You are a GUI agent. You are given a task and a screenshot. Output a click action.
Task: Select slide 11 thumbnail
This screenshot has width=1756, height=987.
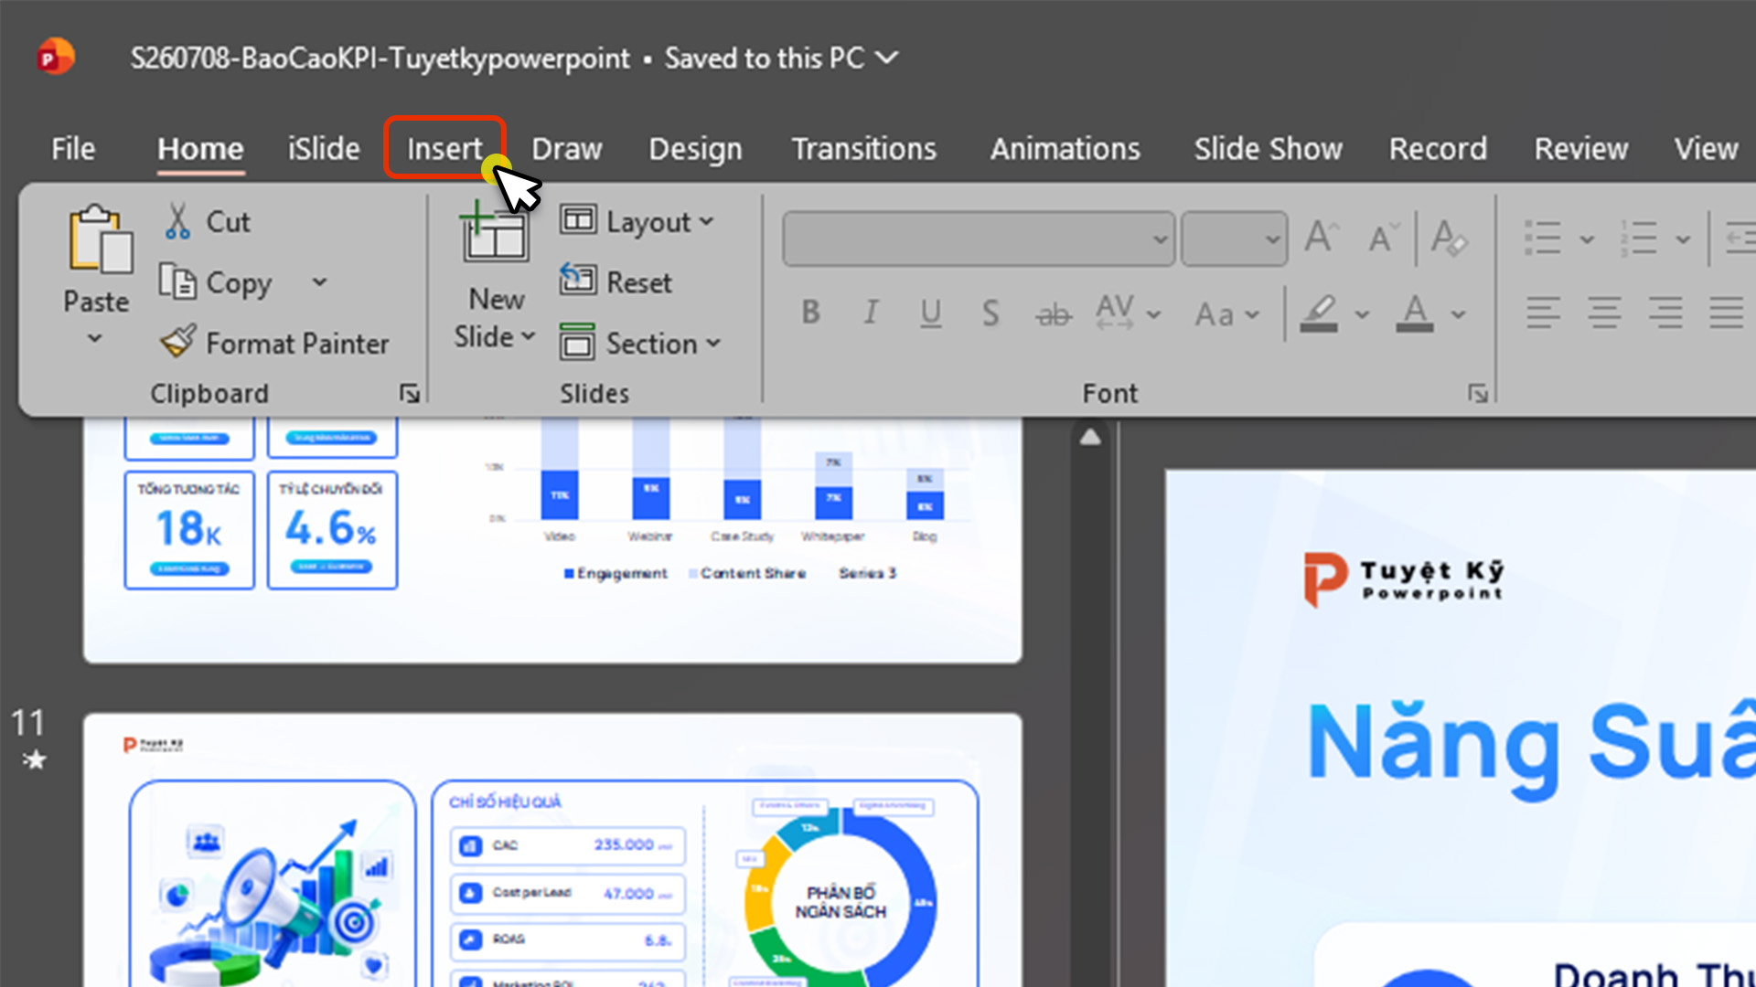(552, 850)
